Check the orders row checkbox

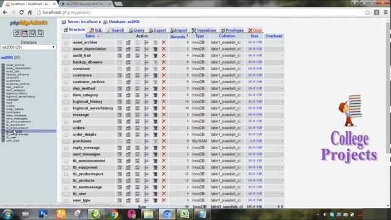click(66, 128)
